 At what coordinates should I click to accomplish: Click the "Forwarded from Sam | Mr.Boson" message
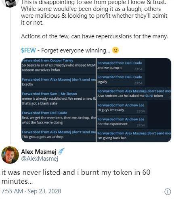(59, 98)
